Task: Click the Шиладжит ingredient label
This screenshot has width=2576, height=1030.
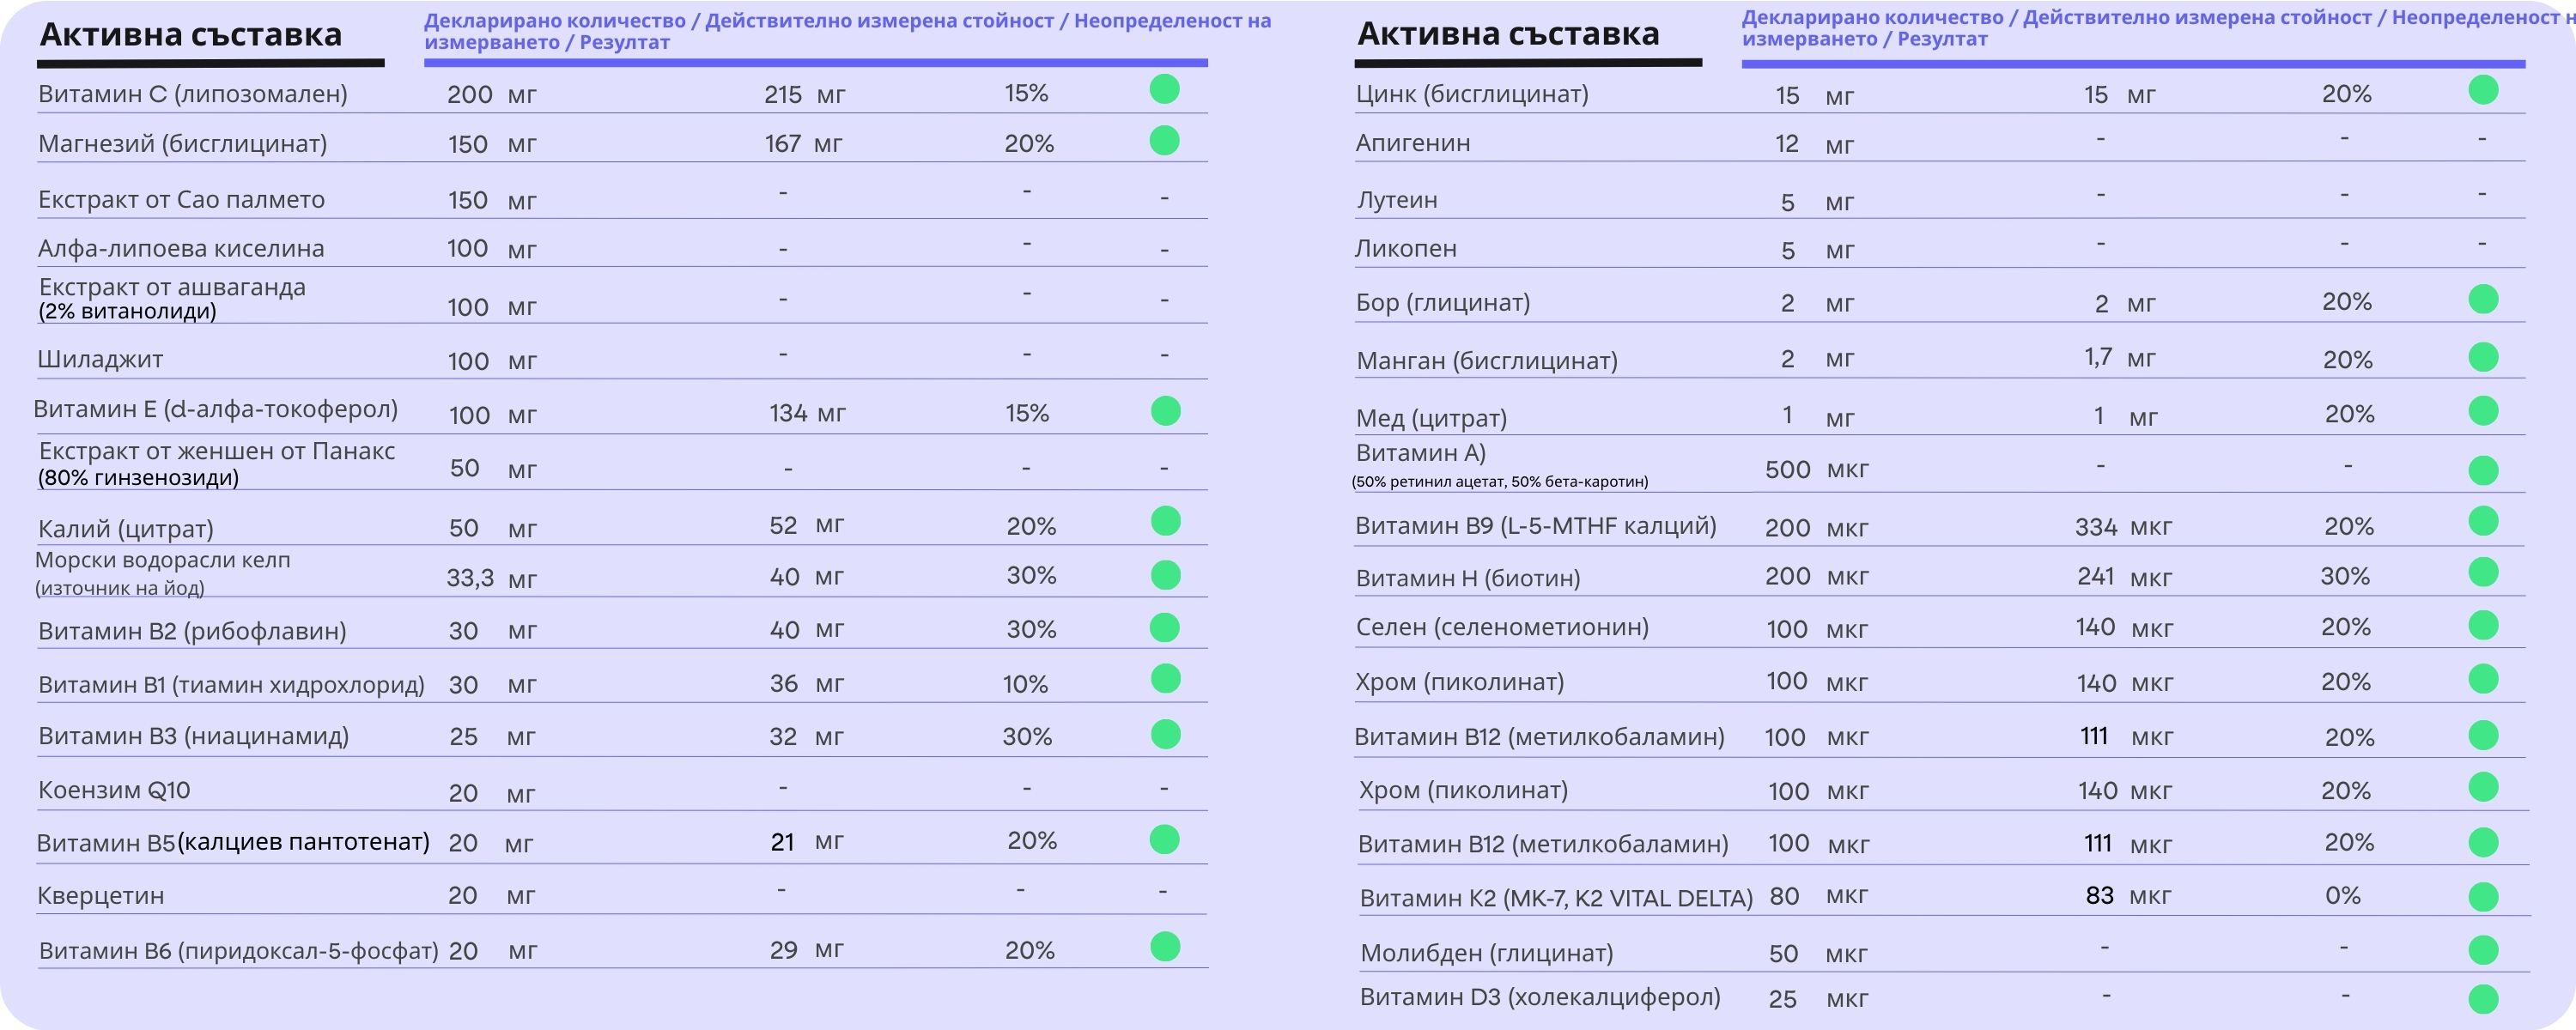Action: (x=100, y=359)
